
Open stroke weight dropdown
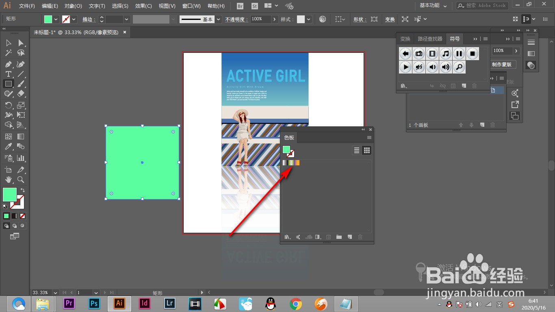[127, 19]
